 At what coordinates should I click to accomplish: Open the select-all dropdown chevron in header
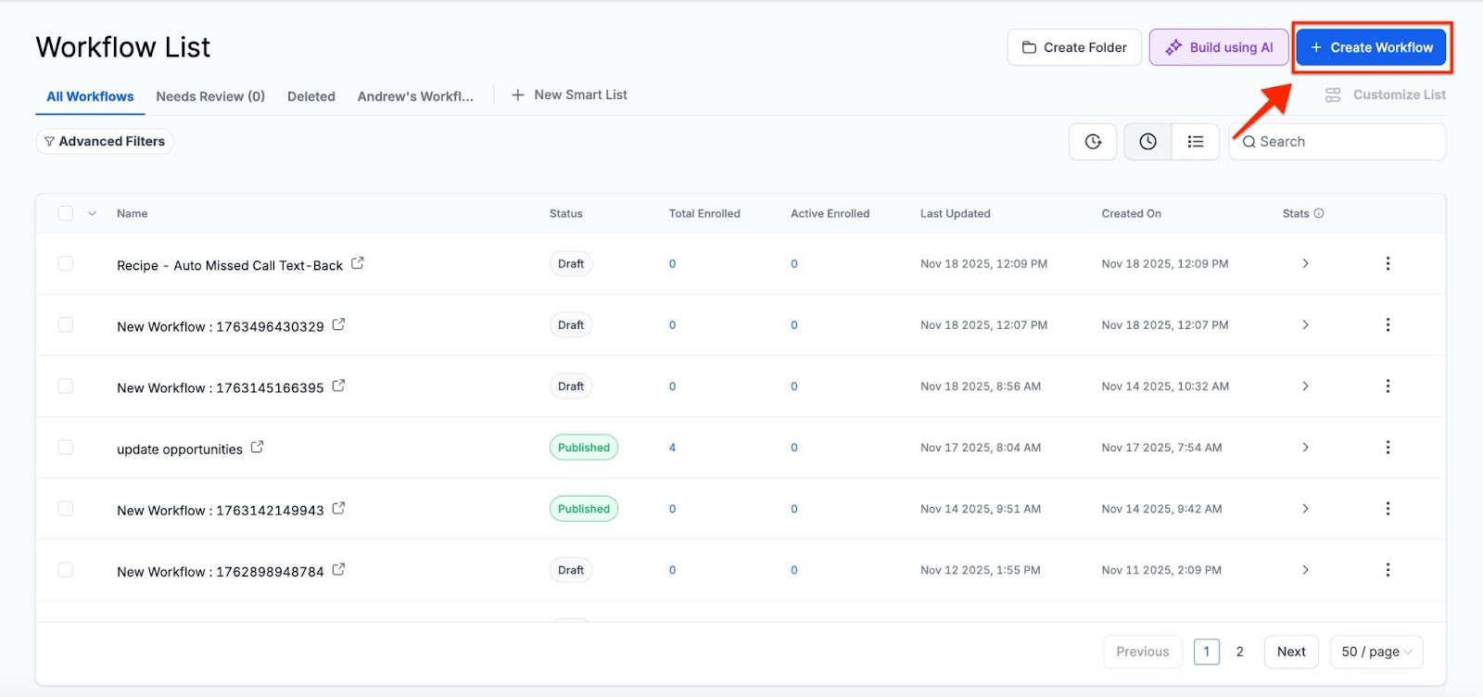pos(92,213)
